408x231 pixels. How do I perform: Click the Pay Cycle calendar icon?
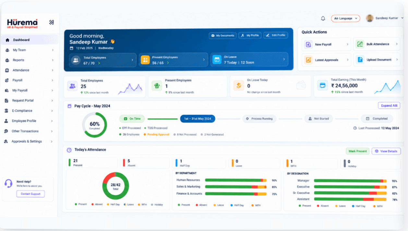pos(69,106)
